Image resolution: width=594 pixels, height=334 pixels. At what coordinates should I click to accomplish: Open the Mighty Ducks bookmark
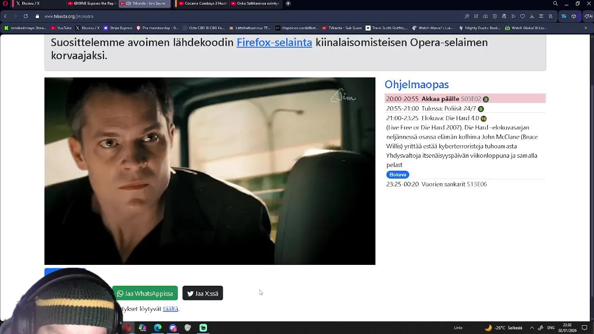(x=479, y=28)
